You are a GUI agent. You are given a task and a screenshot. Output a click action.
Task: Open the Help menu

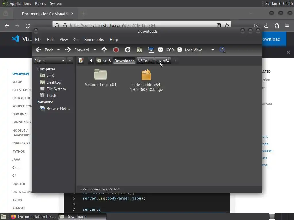coord(114,40)
